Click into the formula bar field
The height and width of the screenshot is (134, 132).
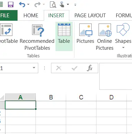coord(116,76)
